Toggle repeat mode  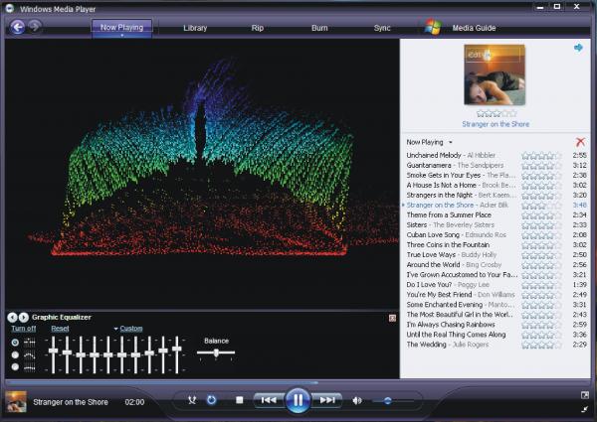click(211, 400)
